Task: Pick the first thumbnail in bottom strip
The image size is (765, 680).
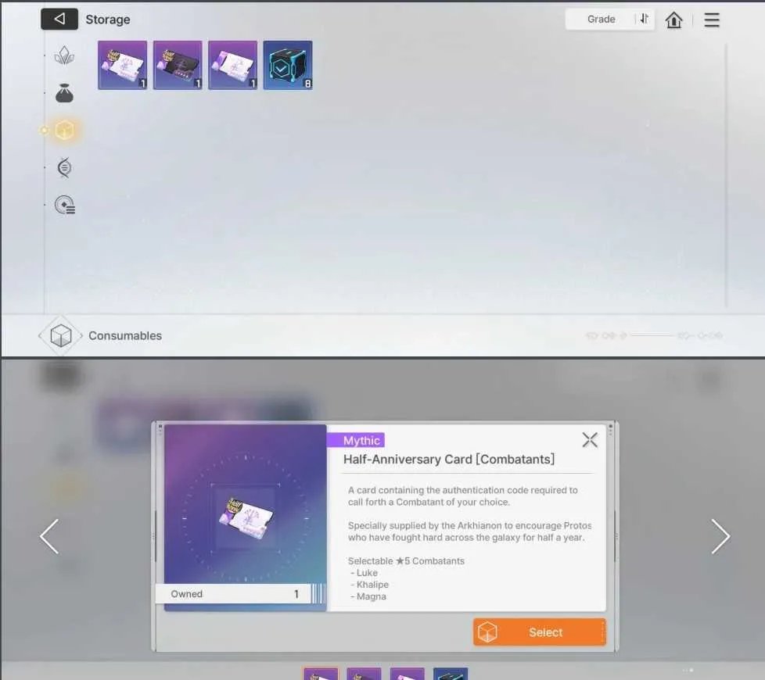Action: click(x=321, y=674)
